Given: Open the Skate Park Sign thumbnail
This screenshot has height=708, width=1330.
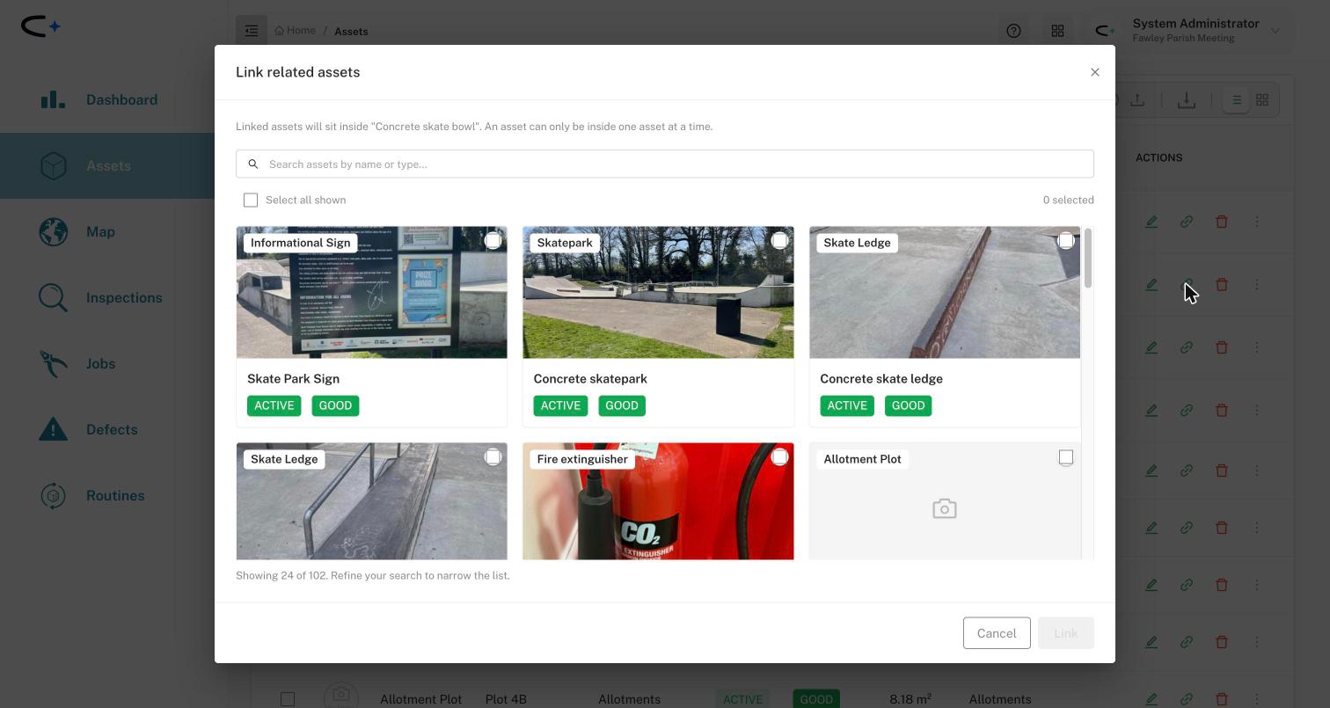Looking at the screenshot, I should tap(371, 293).
